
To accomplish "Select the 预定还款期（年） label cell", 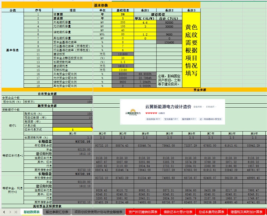I will (x=38, y=118).
